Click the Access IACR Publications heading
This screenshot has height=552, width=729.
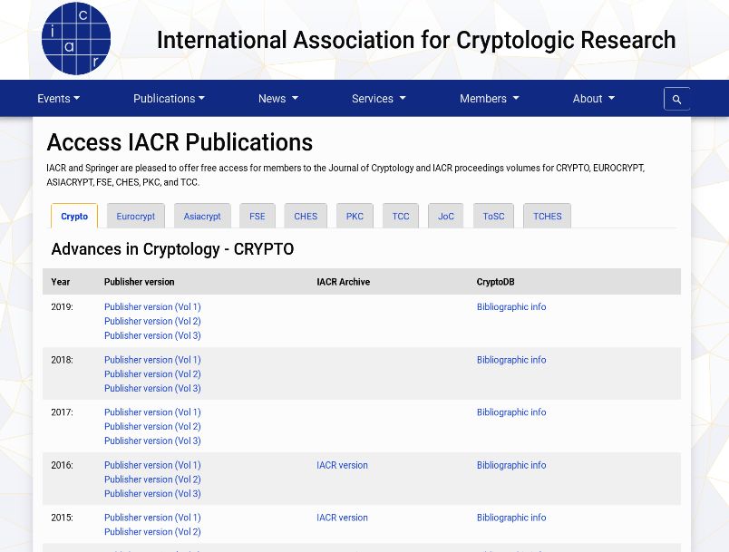pyautogui.click(x=180, y=142)
